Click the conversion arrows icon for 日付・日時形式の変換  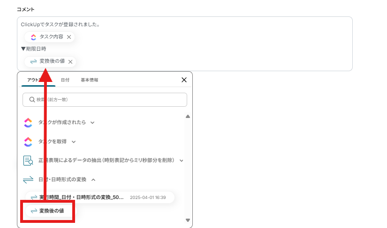click(28, 180)
